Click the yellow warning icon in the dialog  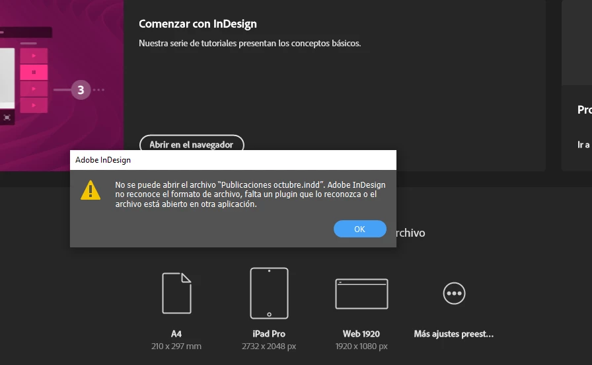91,190
